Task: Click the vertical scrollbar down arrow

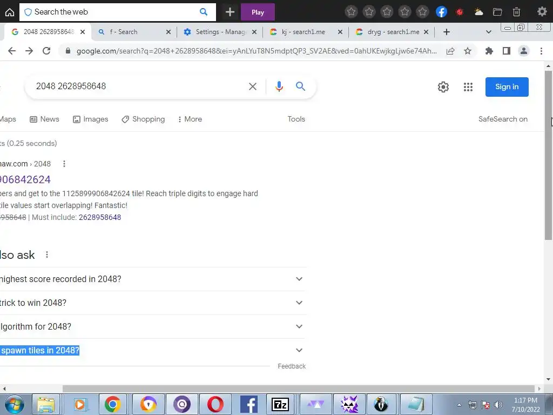Action: tap(548, 379)
